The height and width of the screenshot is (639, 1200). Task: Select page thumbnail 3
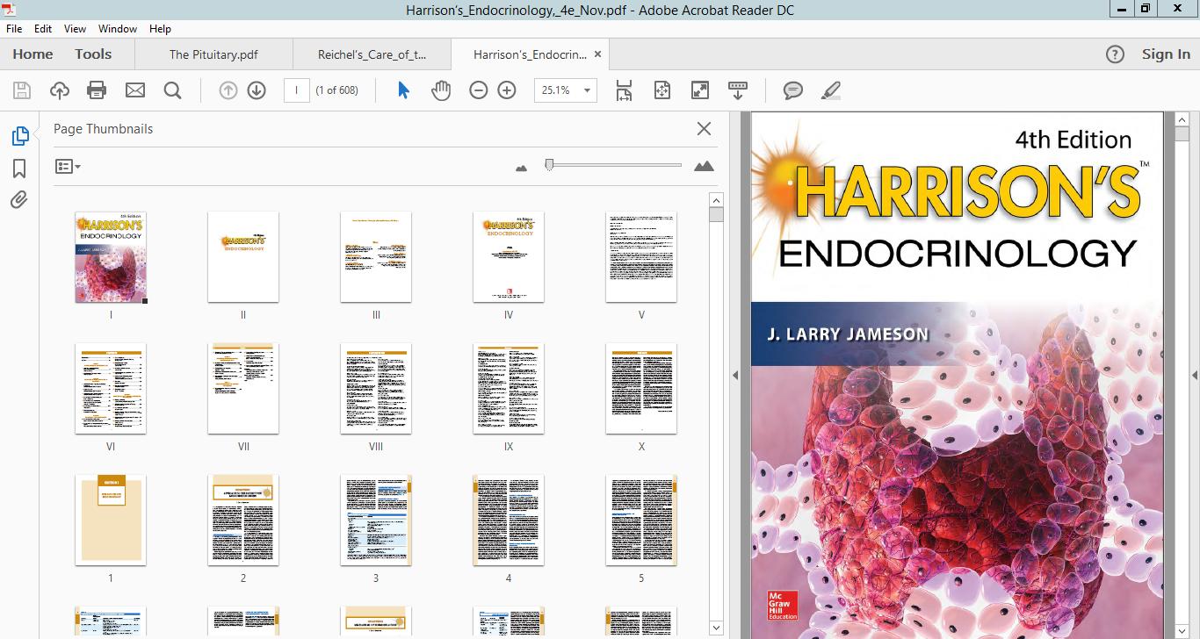point(376,521)
